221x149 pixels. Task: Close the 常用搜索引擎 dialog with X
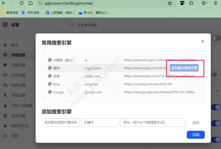coord(203,41)
